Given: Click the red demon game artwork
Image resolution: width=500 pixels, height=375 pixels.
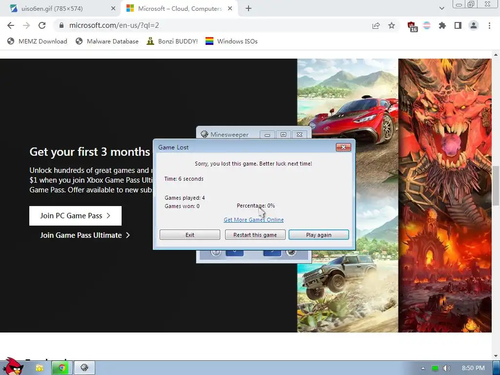Looking at the screenshot, I should (445, 195).
